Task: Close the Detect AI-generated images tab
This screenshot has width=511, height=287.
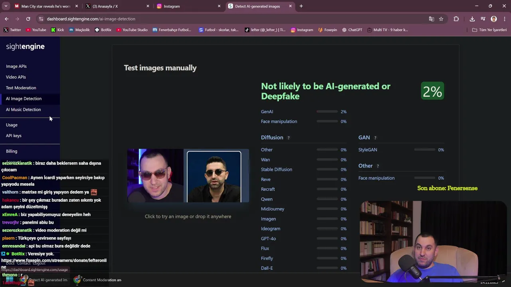Action: coord(290,6)
